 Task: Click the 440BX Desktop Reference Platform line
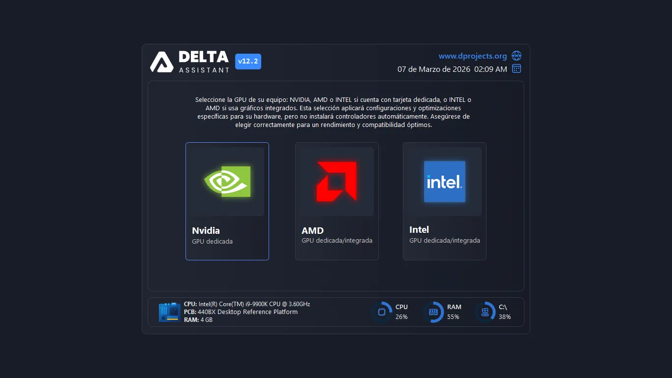241,312
